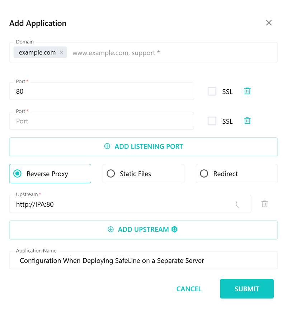This screenshot has height=311, width=287.
Task: Delete the port 80 listening entry
Action: pos(247,91)
